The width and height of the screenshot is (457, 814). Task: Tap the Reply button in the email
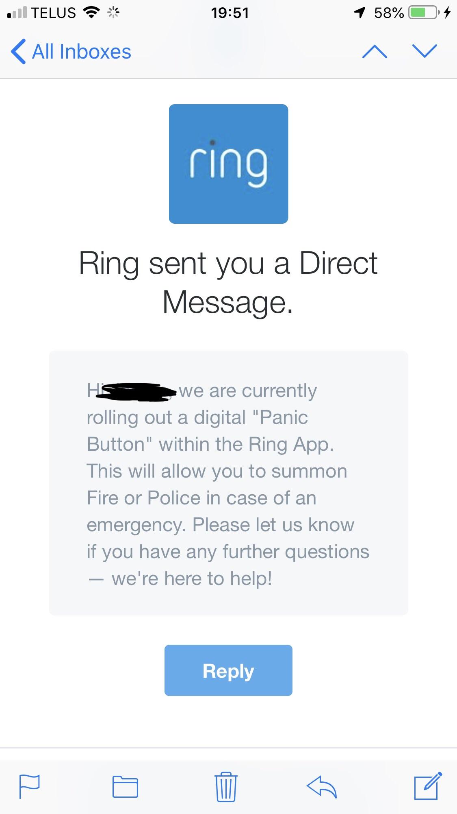tap(228, 670)
